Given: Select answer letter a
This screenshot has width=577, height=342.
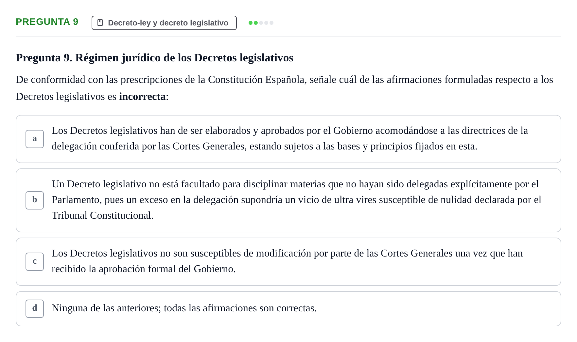Looking at the screenshot, I should (35, 139).
